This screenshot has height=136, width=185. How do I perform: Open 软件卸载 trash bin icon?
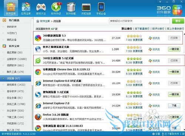(71, 8)
